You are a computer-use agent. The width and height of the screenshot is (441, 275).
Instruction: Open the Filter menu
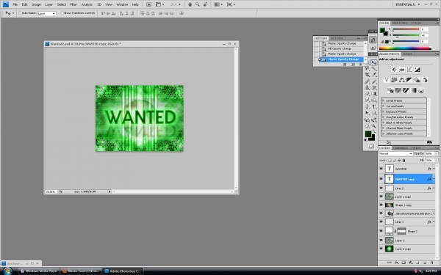click(73, 4)
